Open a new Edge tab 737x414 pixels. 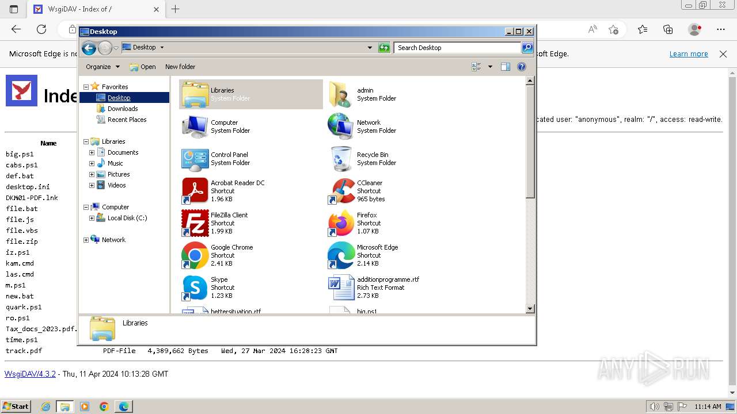176,9
